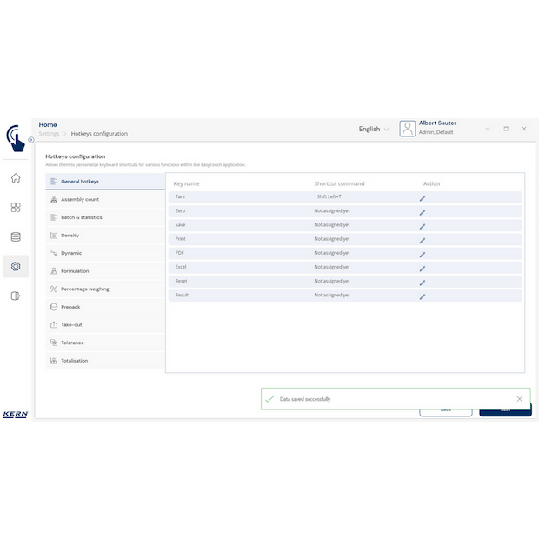Open the English language dropdown

tap(374, 129)
